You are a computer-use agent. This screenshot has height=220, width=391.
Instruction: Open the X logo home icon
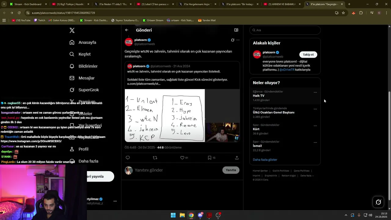pos(72,31)
